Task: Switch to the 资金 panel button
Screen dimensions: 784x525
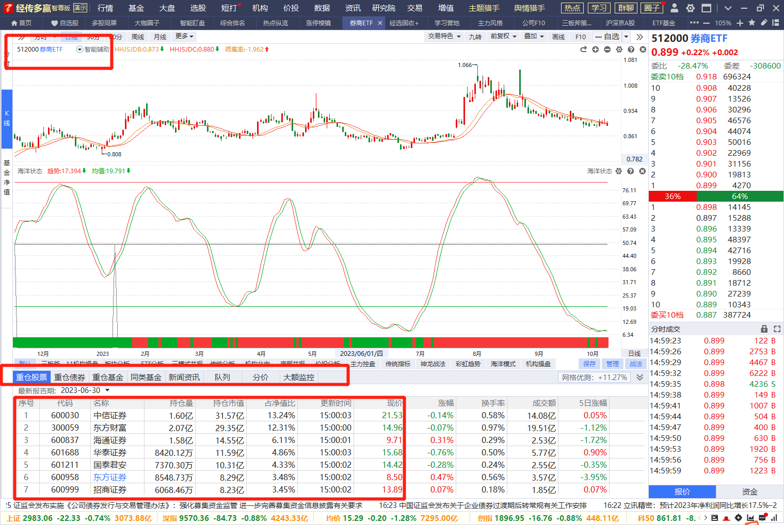Action: click(x=749, y=491)
